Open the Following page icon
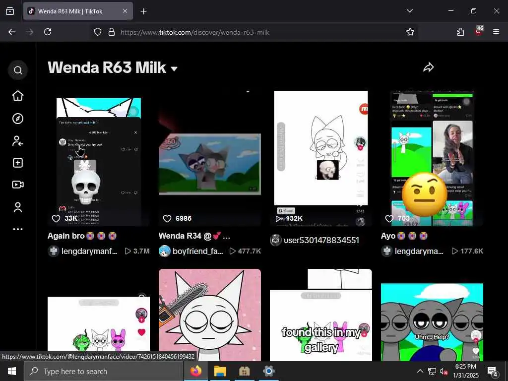508x381 pixels. coord(18,141)
